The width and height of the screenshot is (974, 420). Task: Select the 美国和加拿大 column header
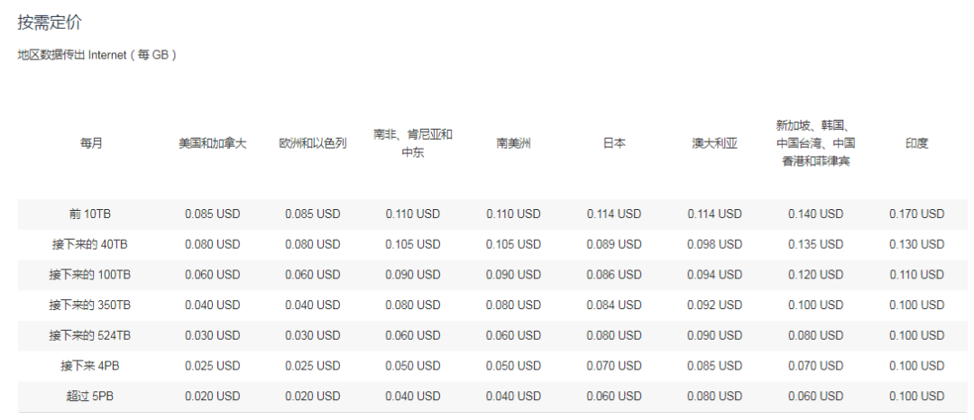coord(212,143)
